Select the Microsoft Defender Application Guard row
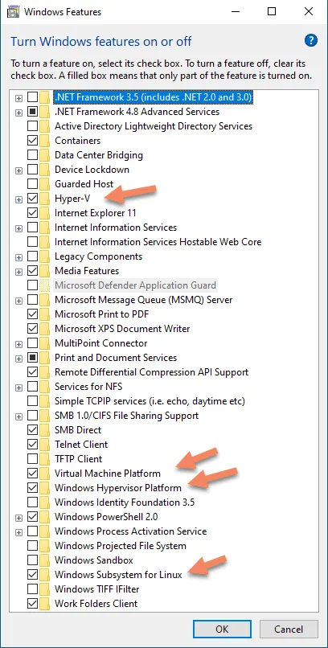 136,285
